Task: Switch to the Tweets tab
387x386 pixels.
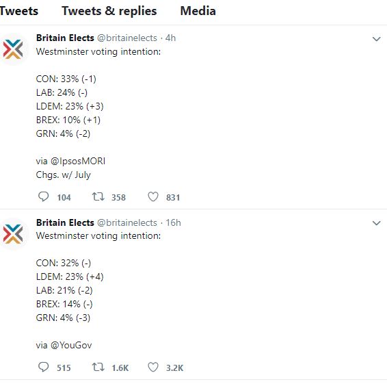Action: pyautogui.click(x=18, y=11)
